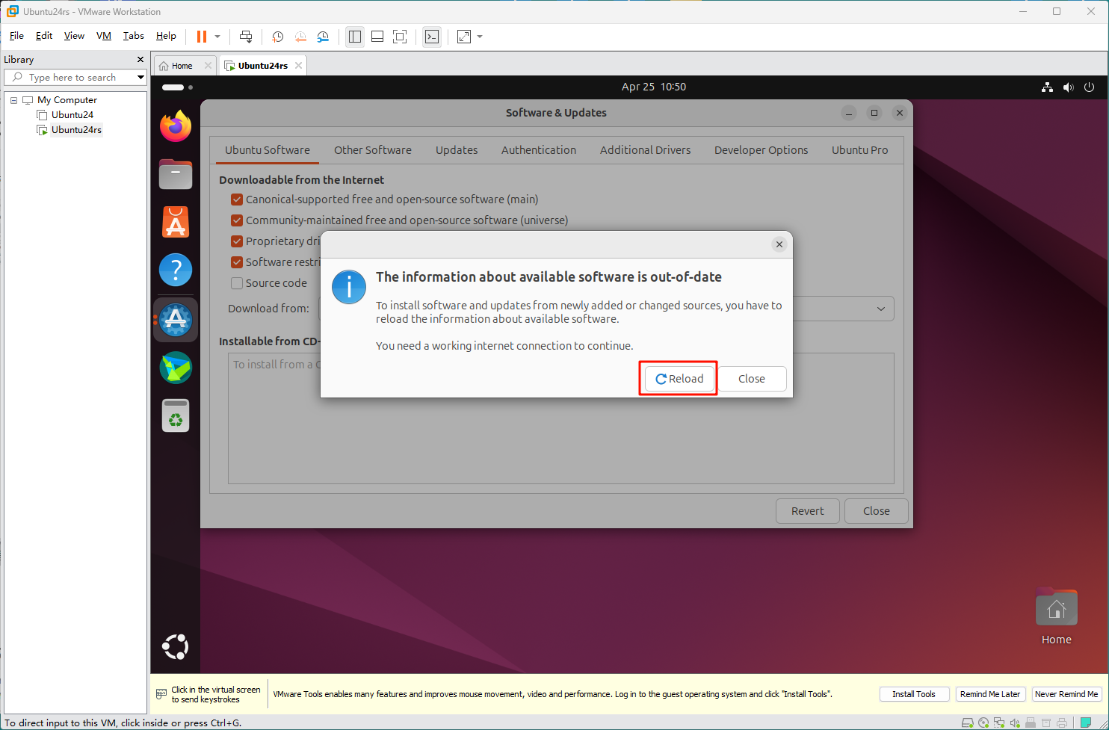1109x730 pixels.
Task: Uncheck Community-maintained software (universe)
Action: pos(237,220)
